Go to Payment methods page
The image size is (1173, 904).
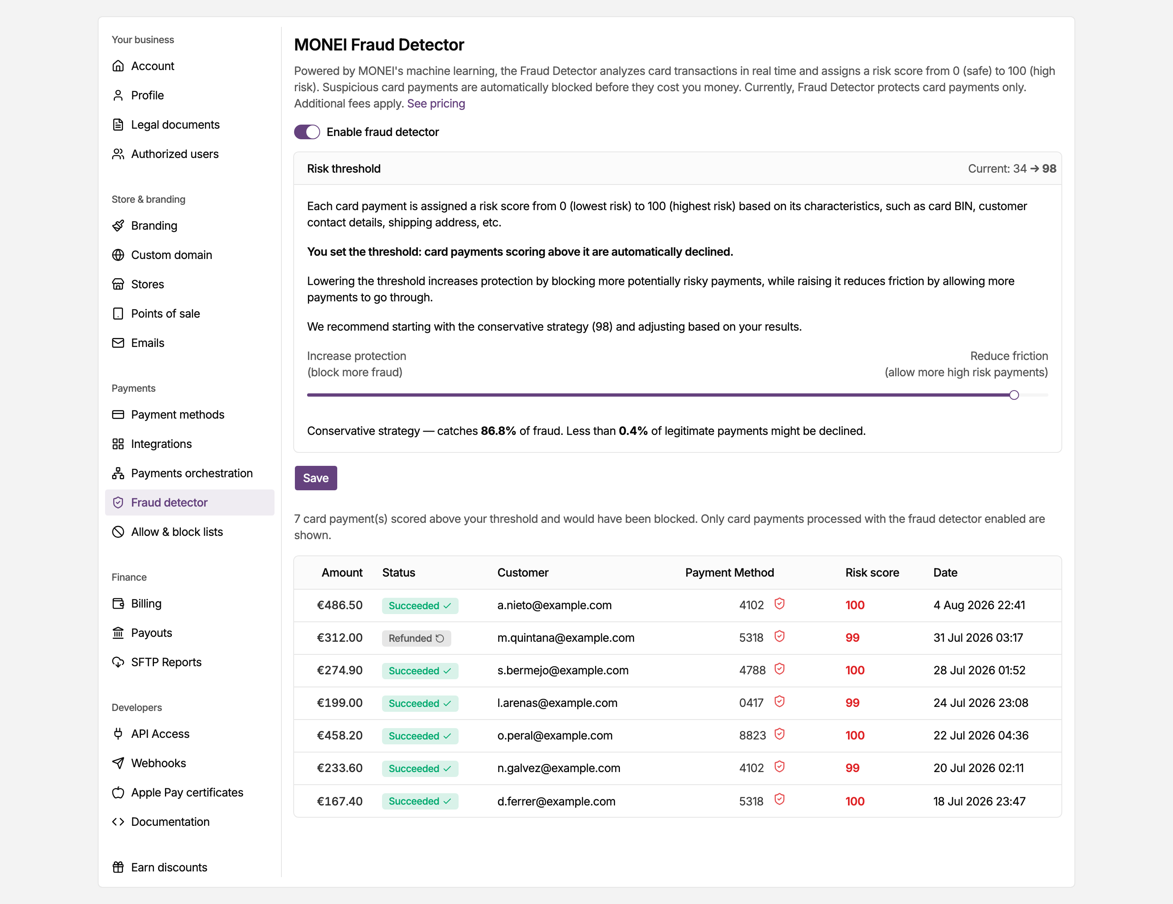click(x=189, y=415)
